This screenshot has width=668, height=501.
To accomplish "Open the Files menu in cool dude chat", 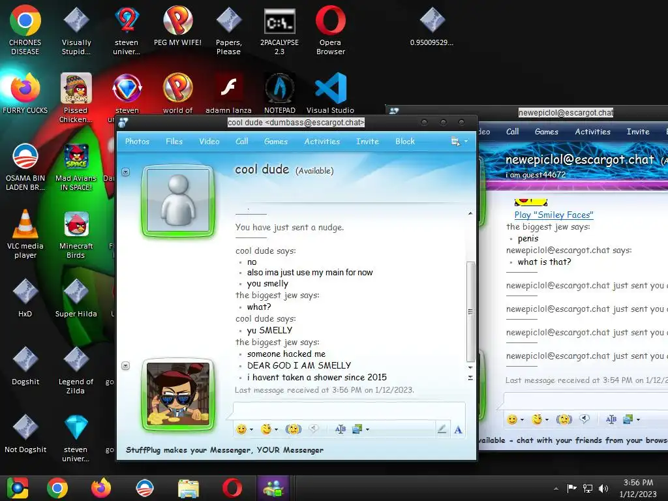I will tap(174, 142).
